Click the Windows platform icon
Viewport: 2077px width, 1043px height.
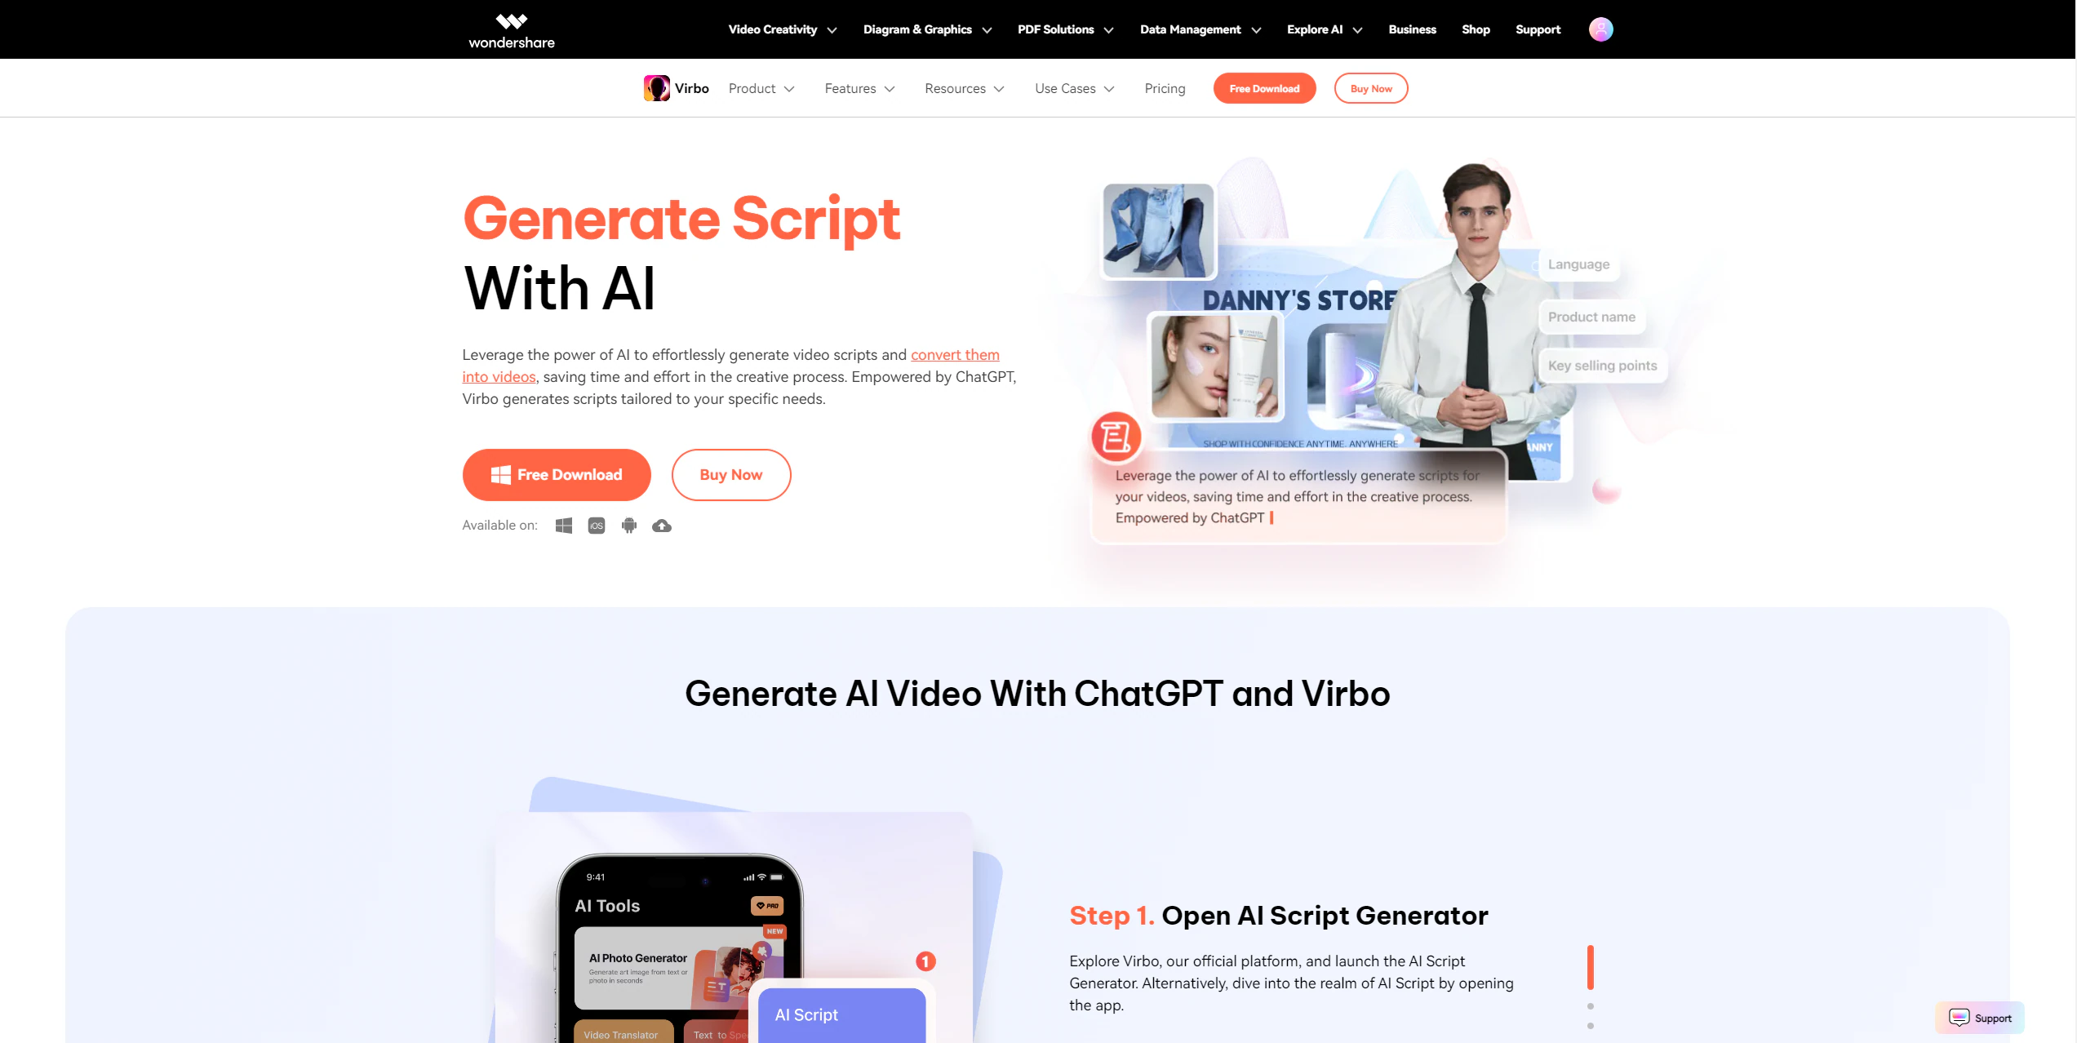pyautogui.click(x=561, y=524)
